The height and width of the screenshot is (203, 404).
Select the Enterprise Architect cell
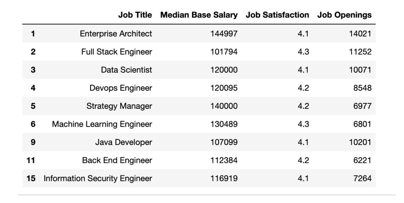116,34
